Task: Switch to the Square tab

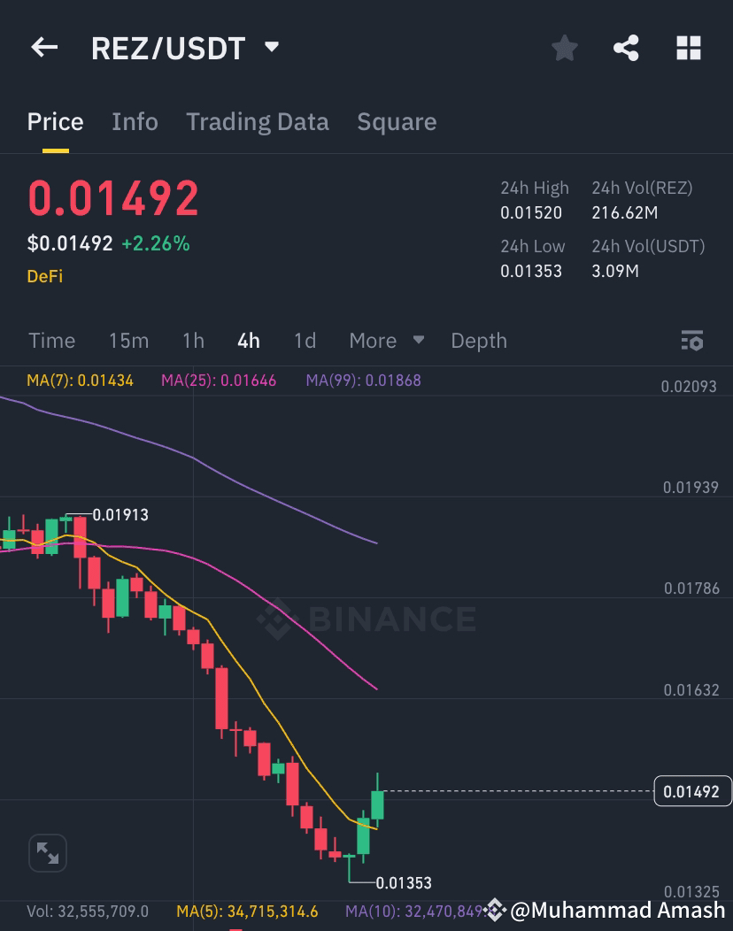Action: (x=397, y=121)
